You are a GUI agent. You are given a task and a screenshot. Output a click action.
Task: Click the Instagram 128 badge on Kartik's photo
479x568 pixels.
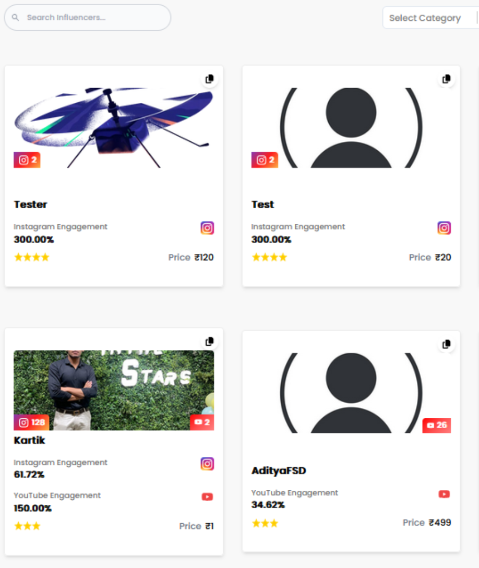(x=31, y=422)
